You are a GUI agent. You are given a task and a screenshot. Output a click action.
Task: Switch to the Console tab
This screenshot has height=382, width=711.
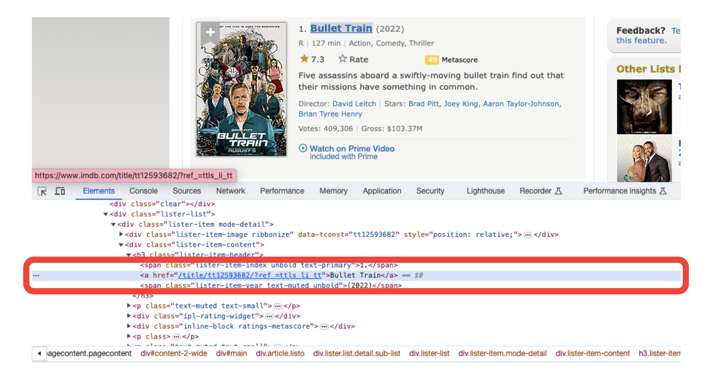click(x=143, y=191)
